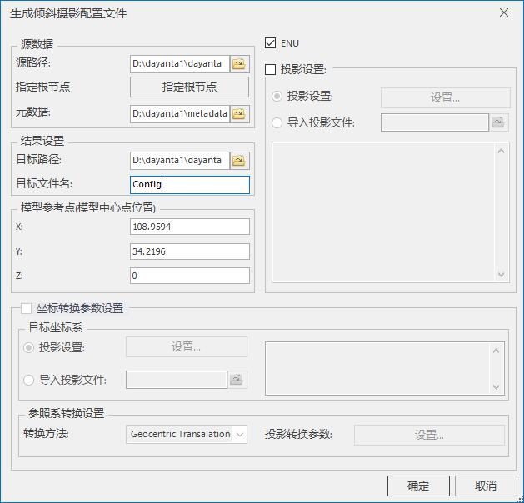Click 目标坐标系 import projection file field
The image size is (524, 503).
(177, 380)
